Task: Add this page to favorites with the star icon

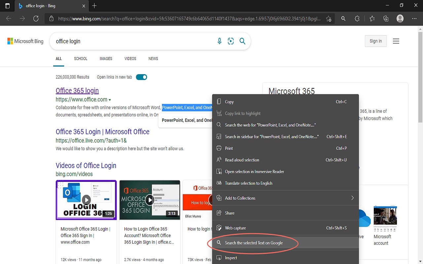Action: [x=328, y=19]
